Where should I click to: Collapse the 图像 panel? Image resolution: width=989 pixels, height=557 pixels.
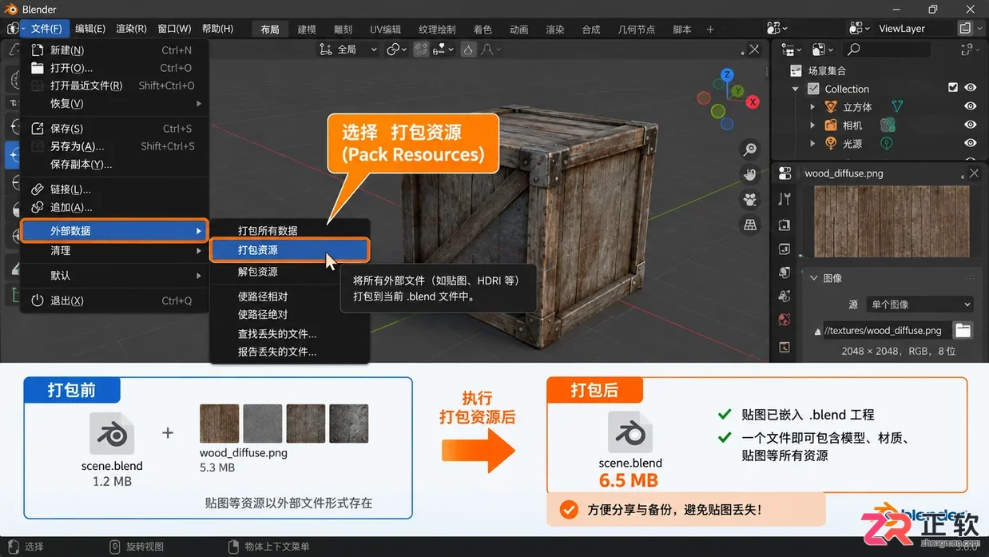pos(813,278)
